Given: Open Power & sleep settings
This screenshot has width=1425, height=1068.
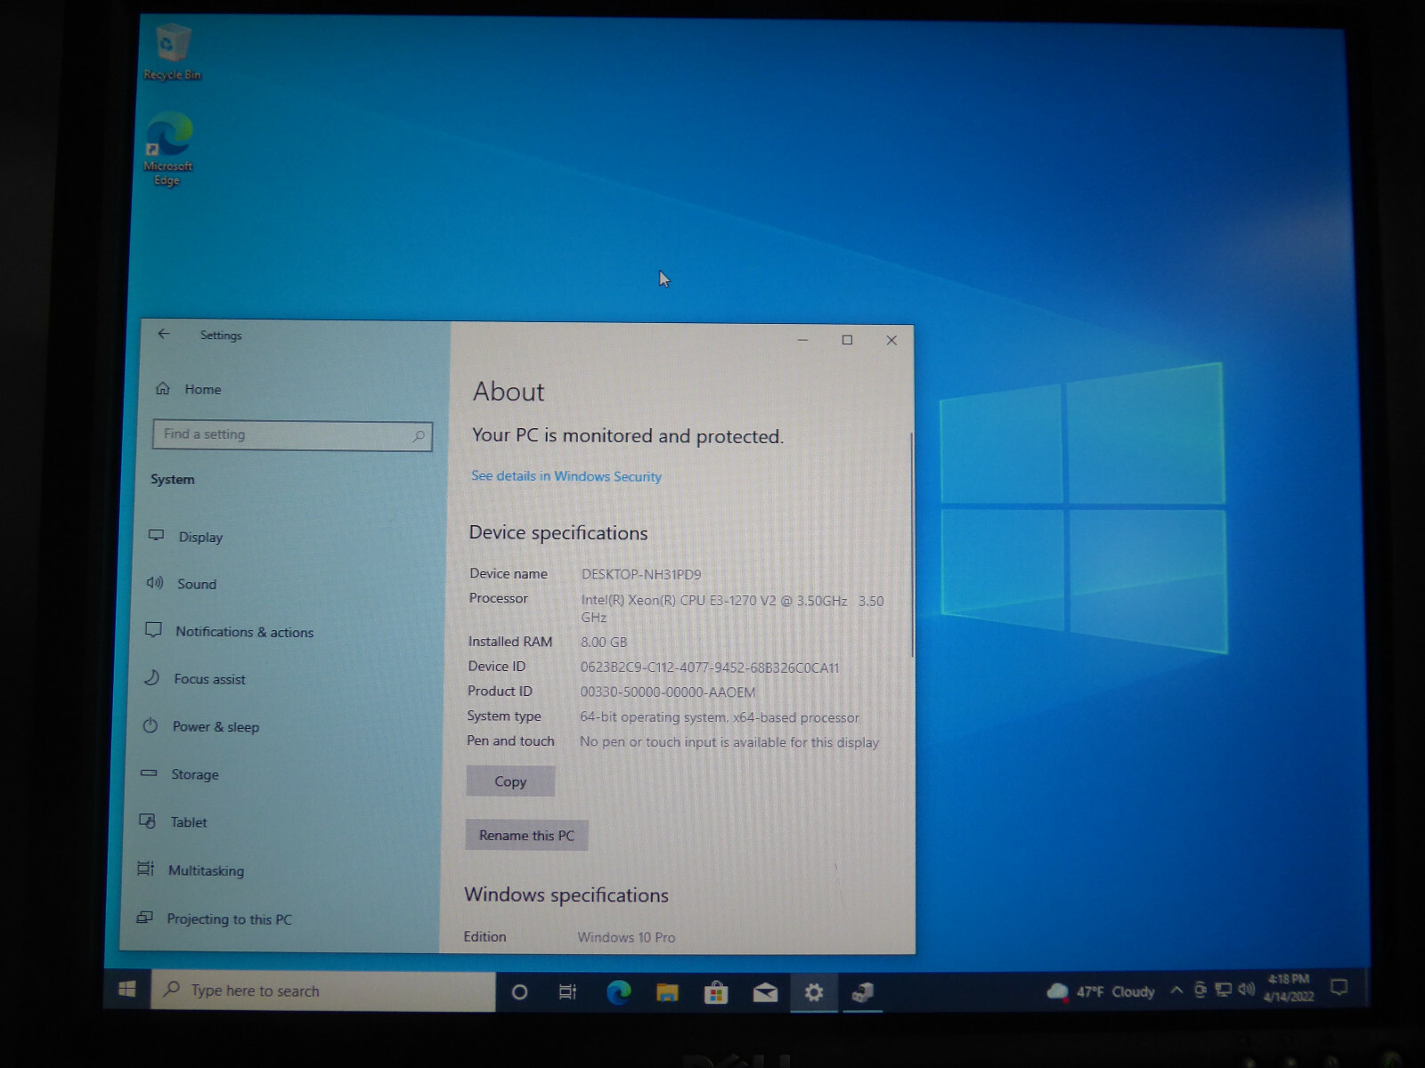Looking at the screenshot, I should point(200,726).
